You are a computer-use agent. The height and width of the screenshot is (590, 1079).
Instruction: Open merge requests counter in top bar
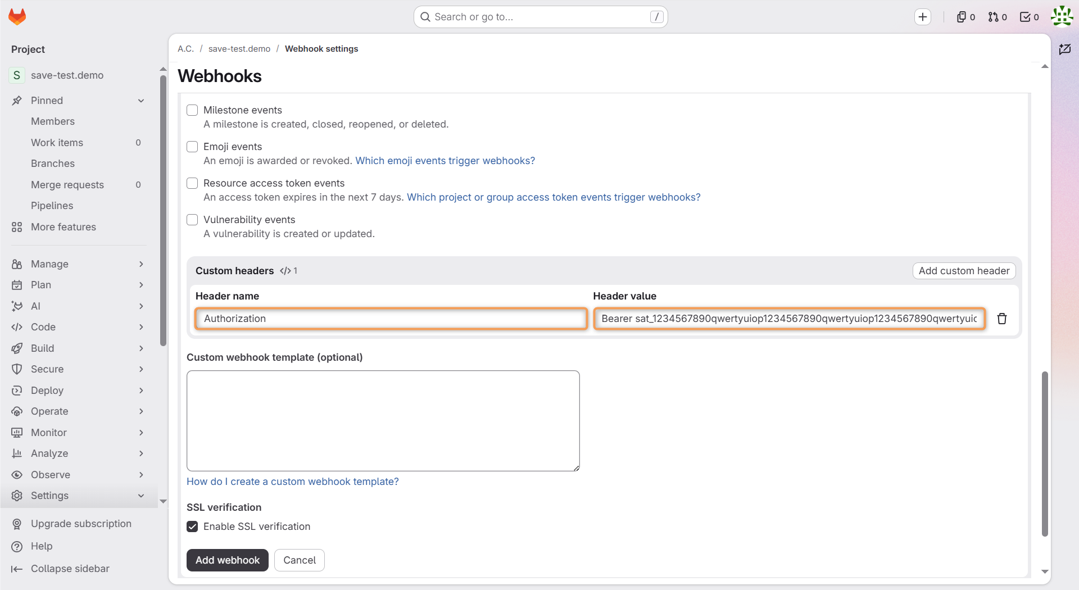(998, 17)
